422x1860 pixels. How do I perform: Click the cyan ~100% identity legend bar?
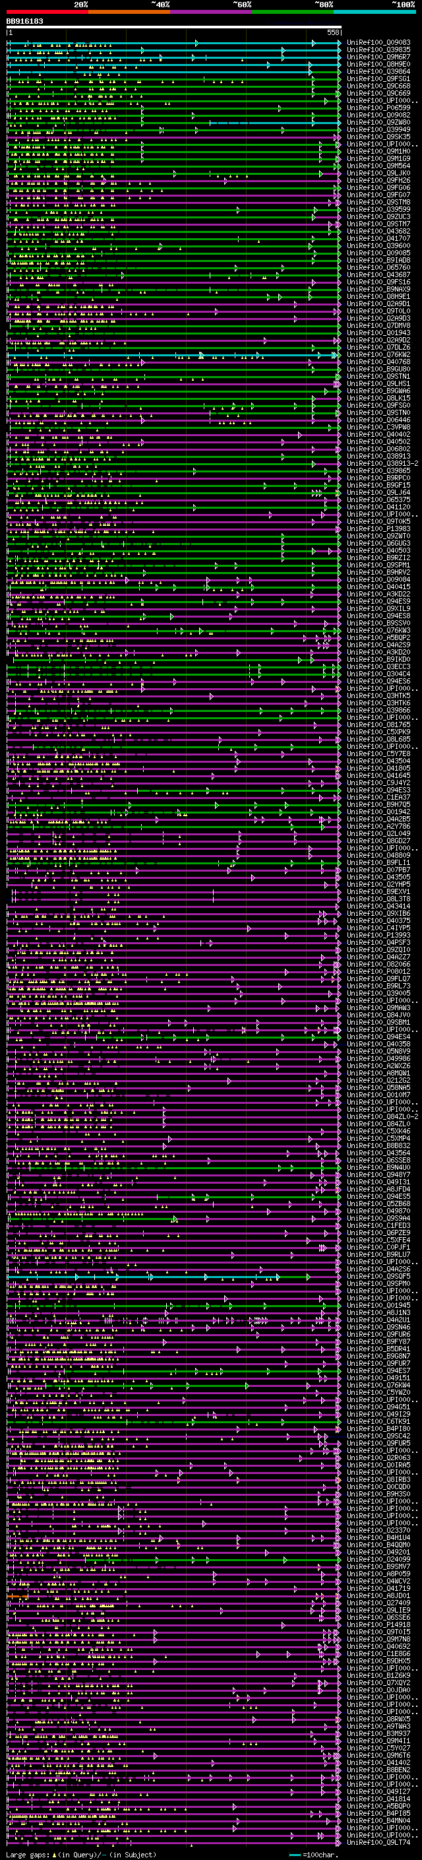coord(375,12)
